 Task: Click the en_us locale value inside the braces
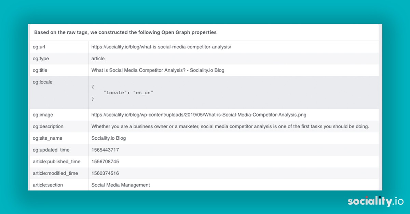pos(144,92)
